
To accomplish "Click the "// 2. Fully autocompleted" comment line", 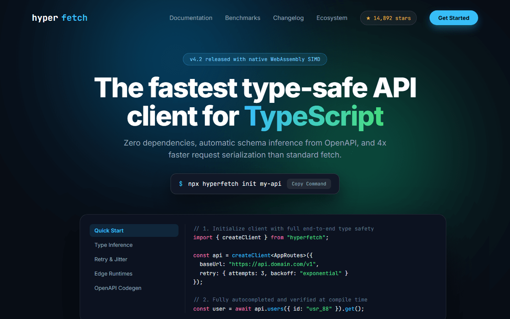I will (x=280, y=299).
